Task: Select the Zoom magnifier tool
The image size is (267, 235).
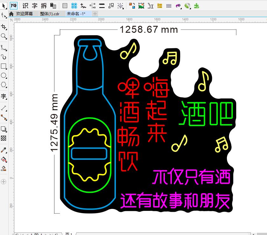Action: pos(4,36)
